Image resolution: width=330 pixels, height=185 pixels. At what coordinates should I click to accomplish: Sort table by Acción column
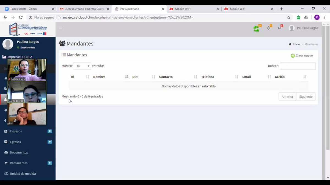[x=290, y=77]
